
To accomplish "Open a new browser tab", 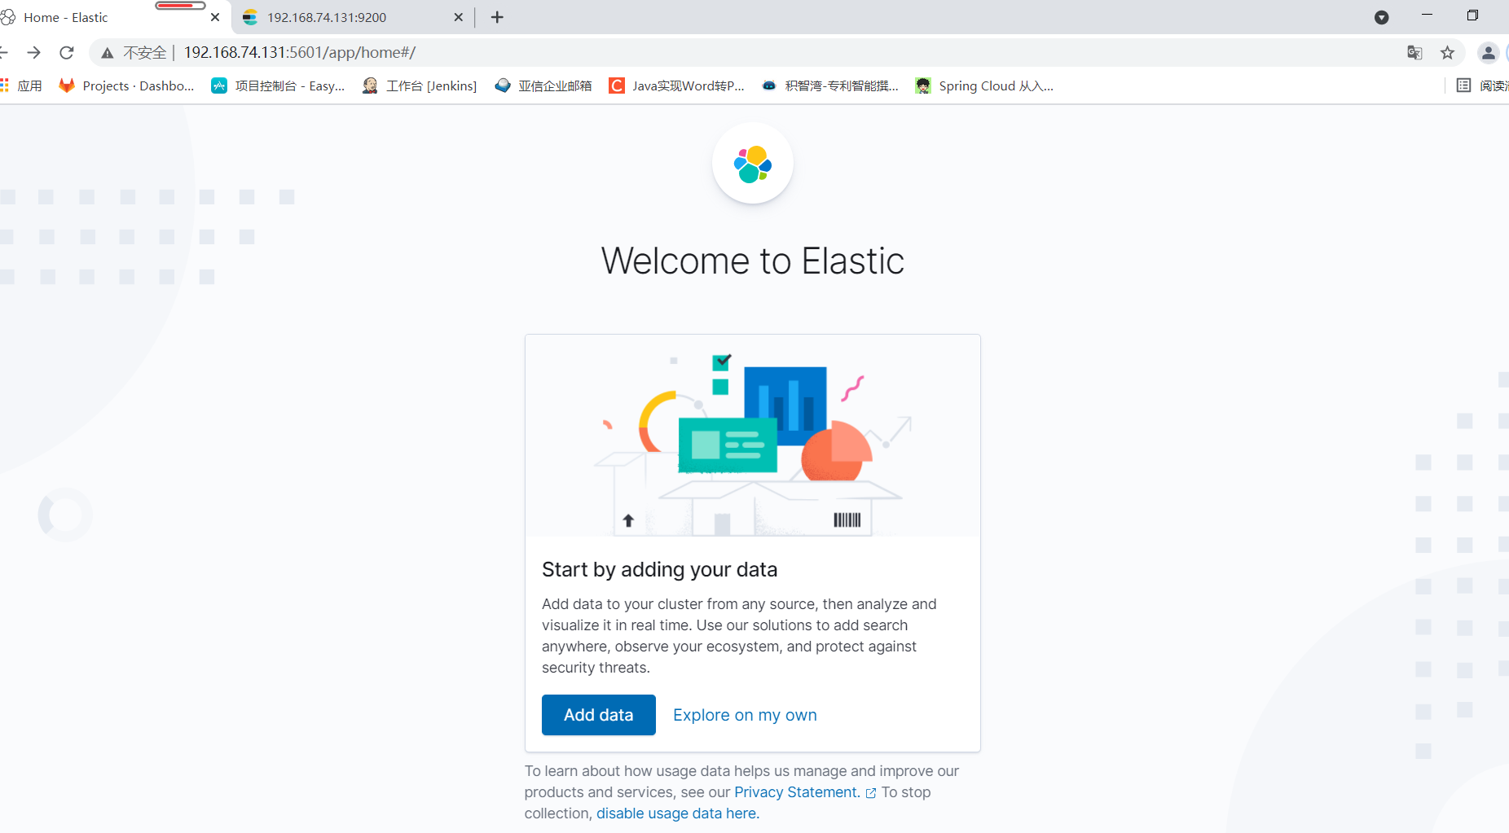I will pyautogui.click(x=497, y=17).
